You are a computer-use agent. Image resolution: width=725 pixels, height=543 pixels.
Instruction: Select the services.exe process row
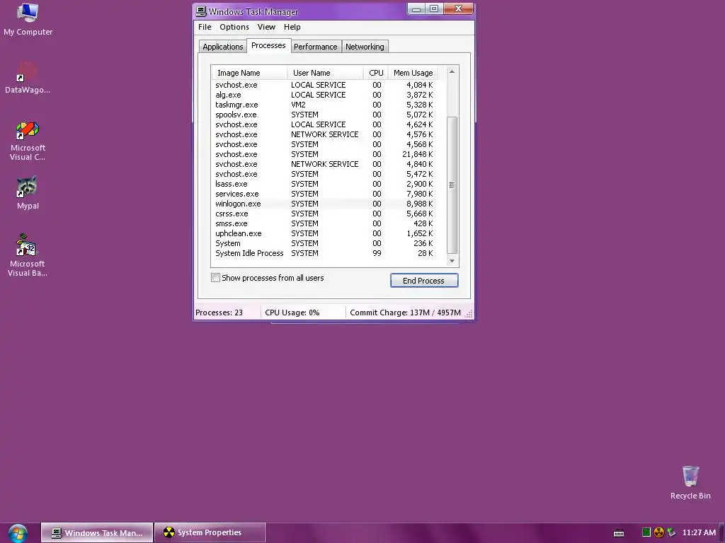(324, 194)
